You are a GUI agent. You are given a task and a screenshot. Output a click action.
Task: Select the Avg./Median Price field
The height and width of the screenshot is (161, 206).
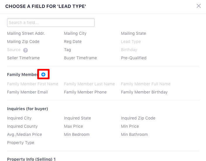[25, 134]
